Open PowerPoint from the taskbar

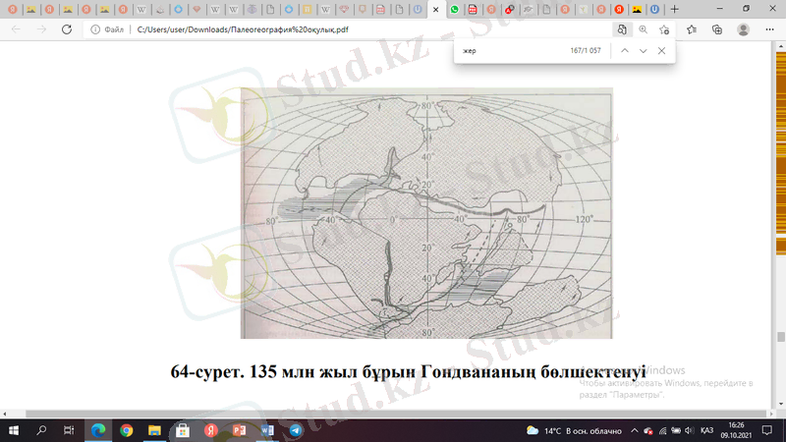point(239,430)
